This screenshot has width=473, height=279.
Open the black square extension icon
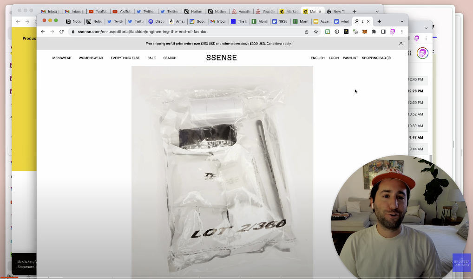pyautogui.click(x=346, y=32)
